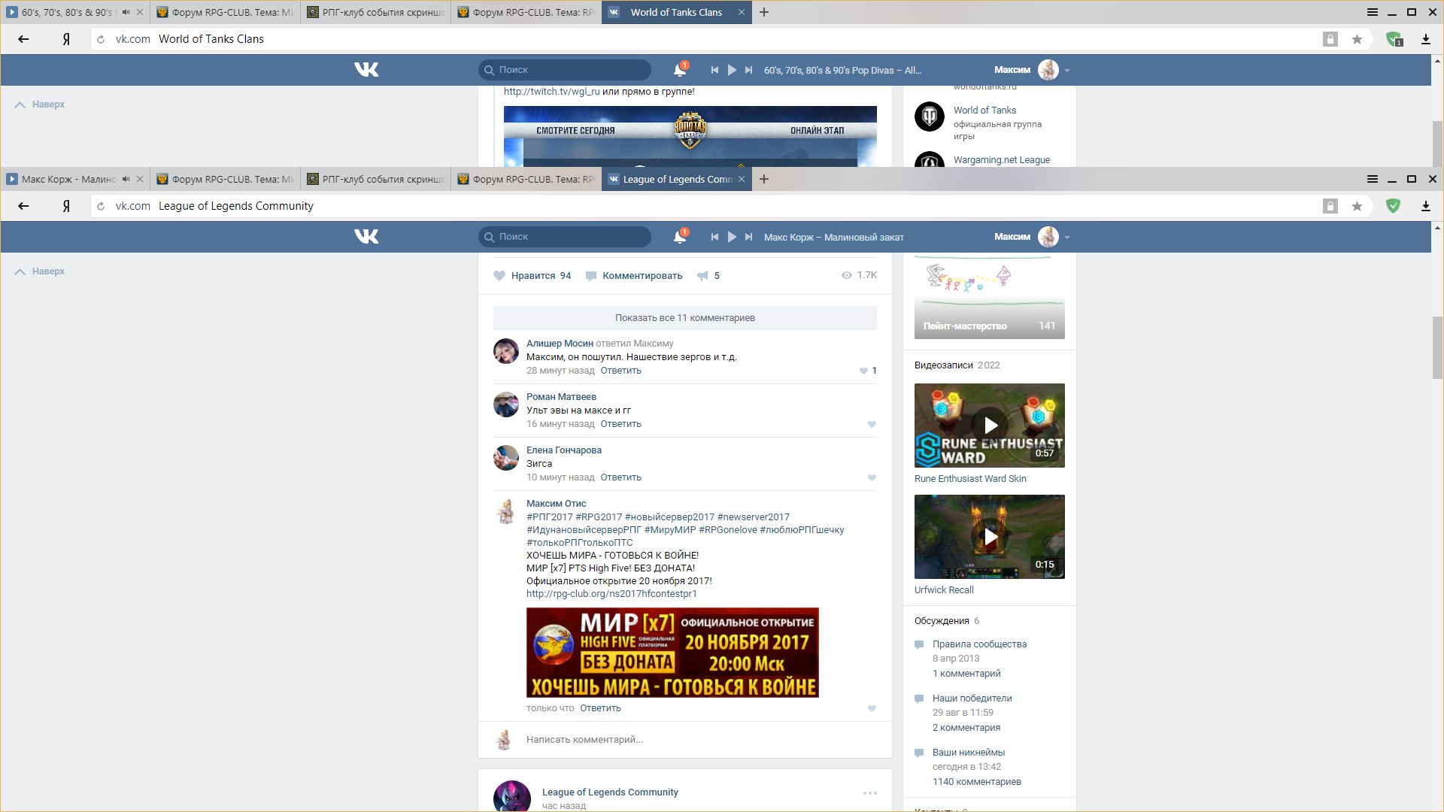Viewport: 1444px width, 812px height.
Task: Play 60's 70's Pop Divas track in top window
Action: click(732, 70)
